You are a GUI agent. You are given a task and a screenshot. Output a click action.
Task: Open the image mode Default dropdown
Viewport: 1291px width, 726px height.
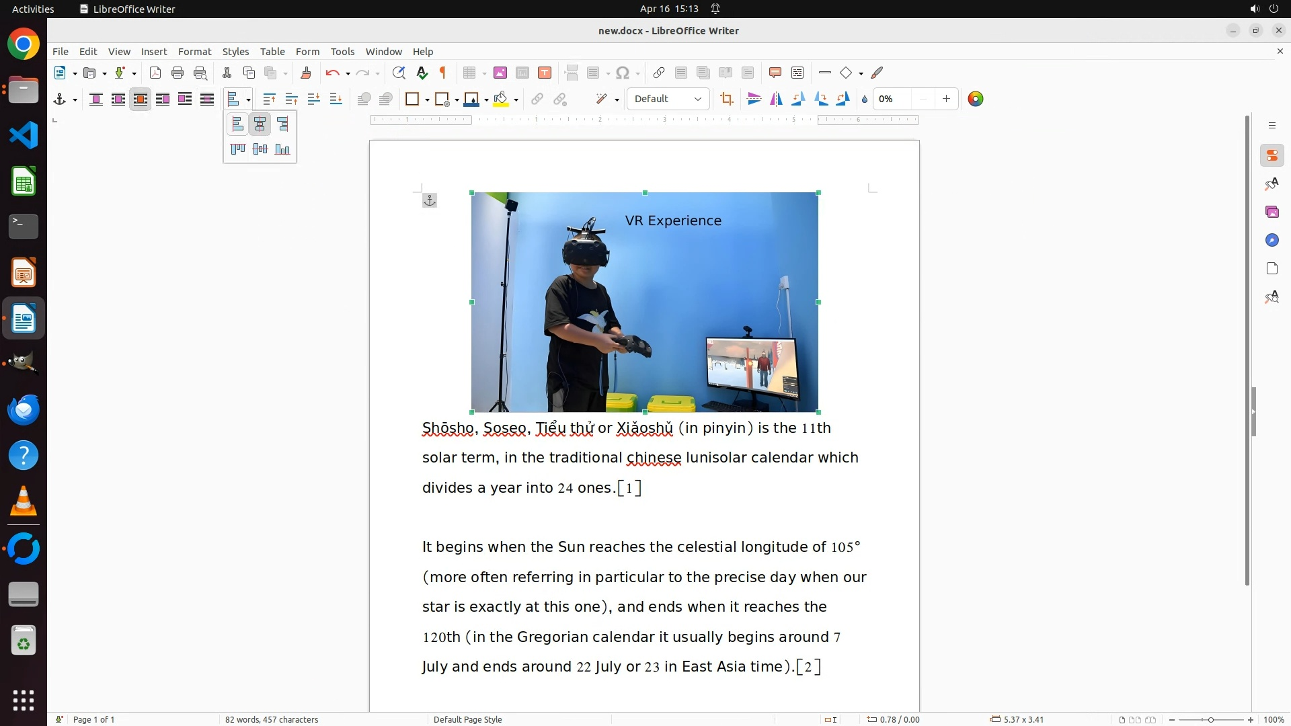point(668,99)
